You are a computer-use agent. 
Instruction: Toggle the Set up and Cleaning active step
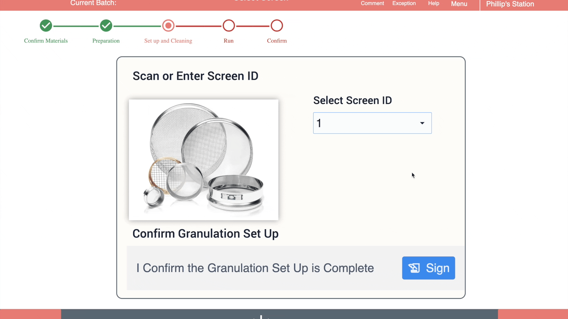(168, 26)
